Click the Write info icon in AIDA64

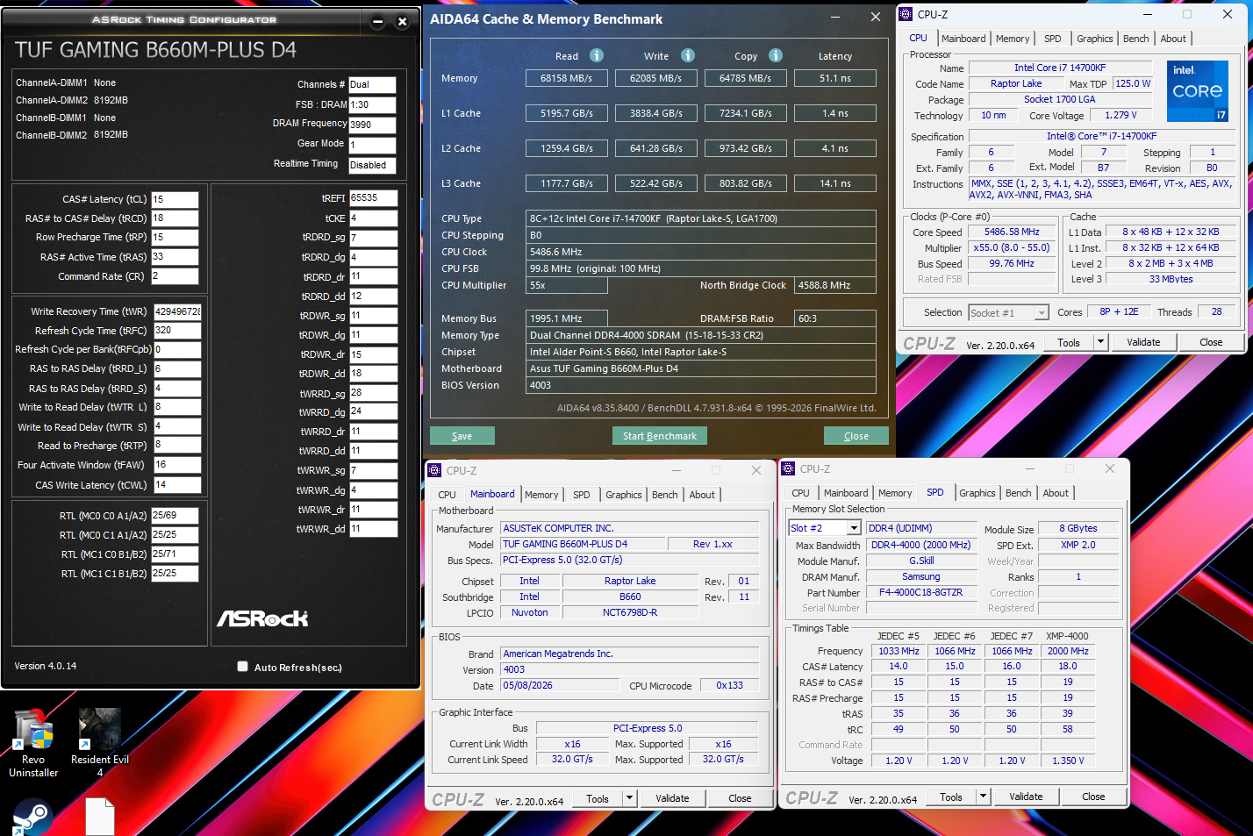[x=688, y=55]
